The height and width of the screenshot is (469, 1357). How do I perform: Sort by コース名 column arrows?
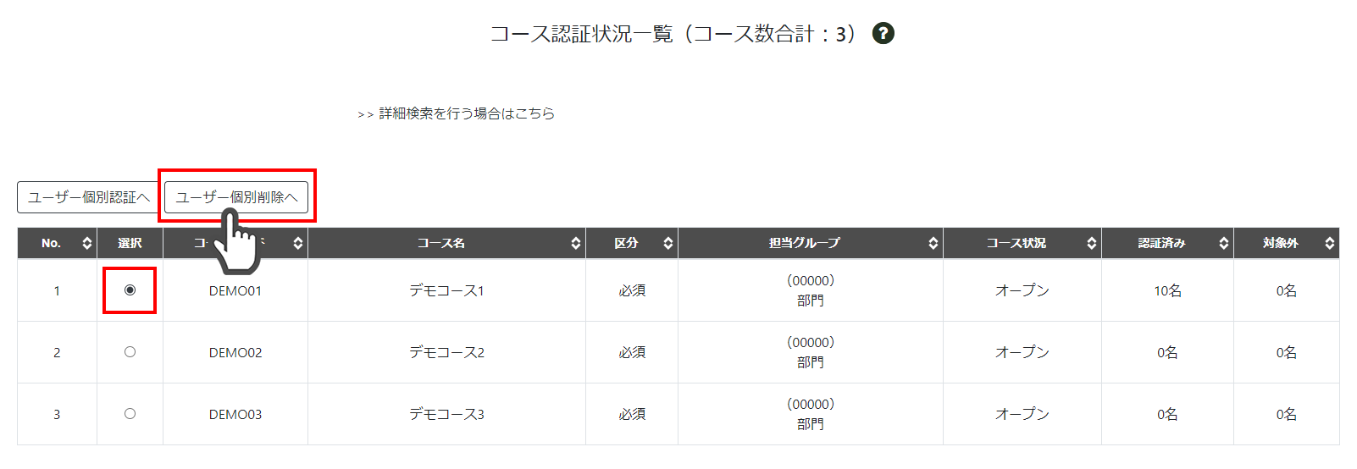[x=576, y=243]
